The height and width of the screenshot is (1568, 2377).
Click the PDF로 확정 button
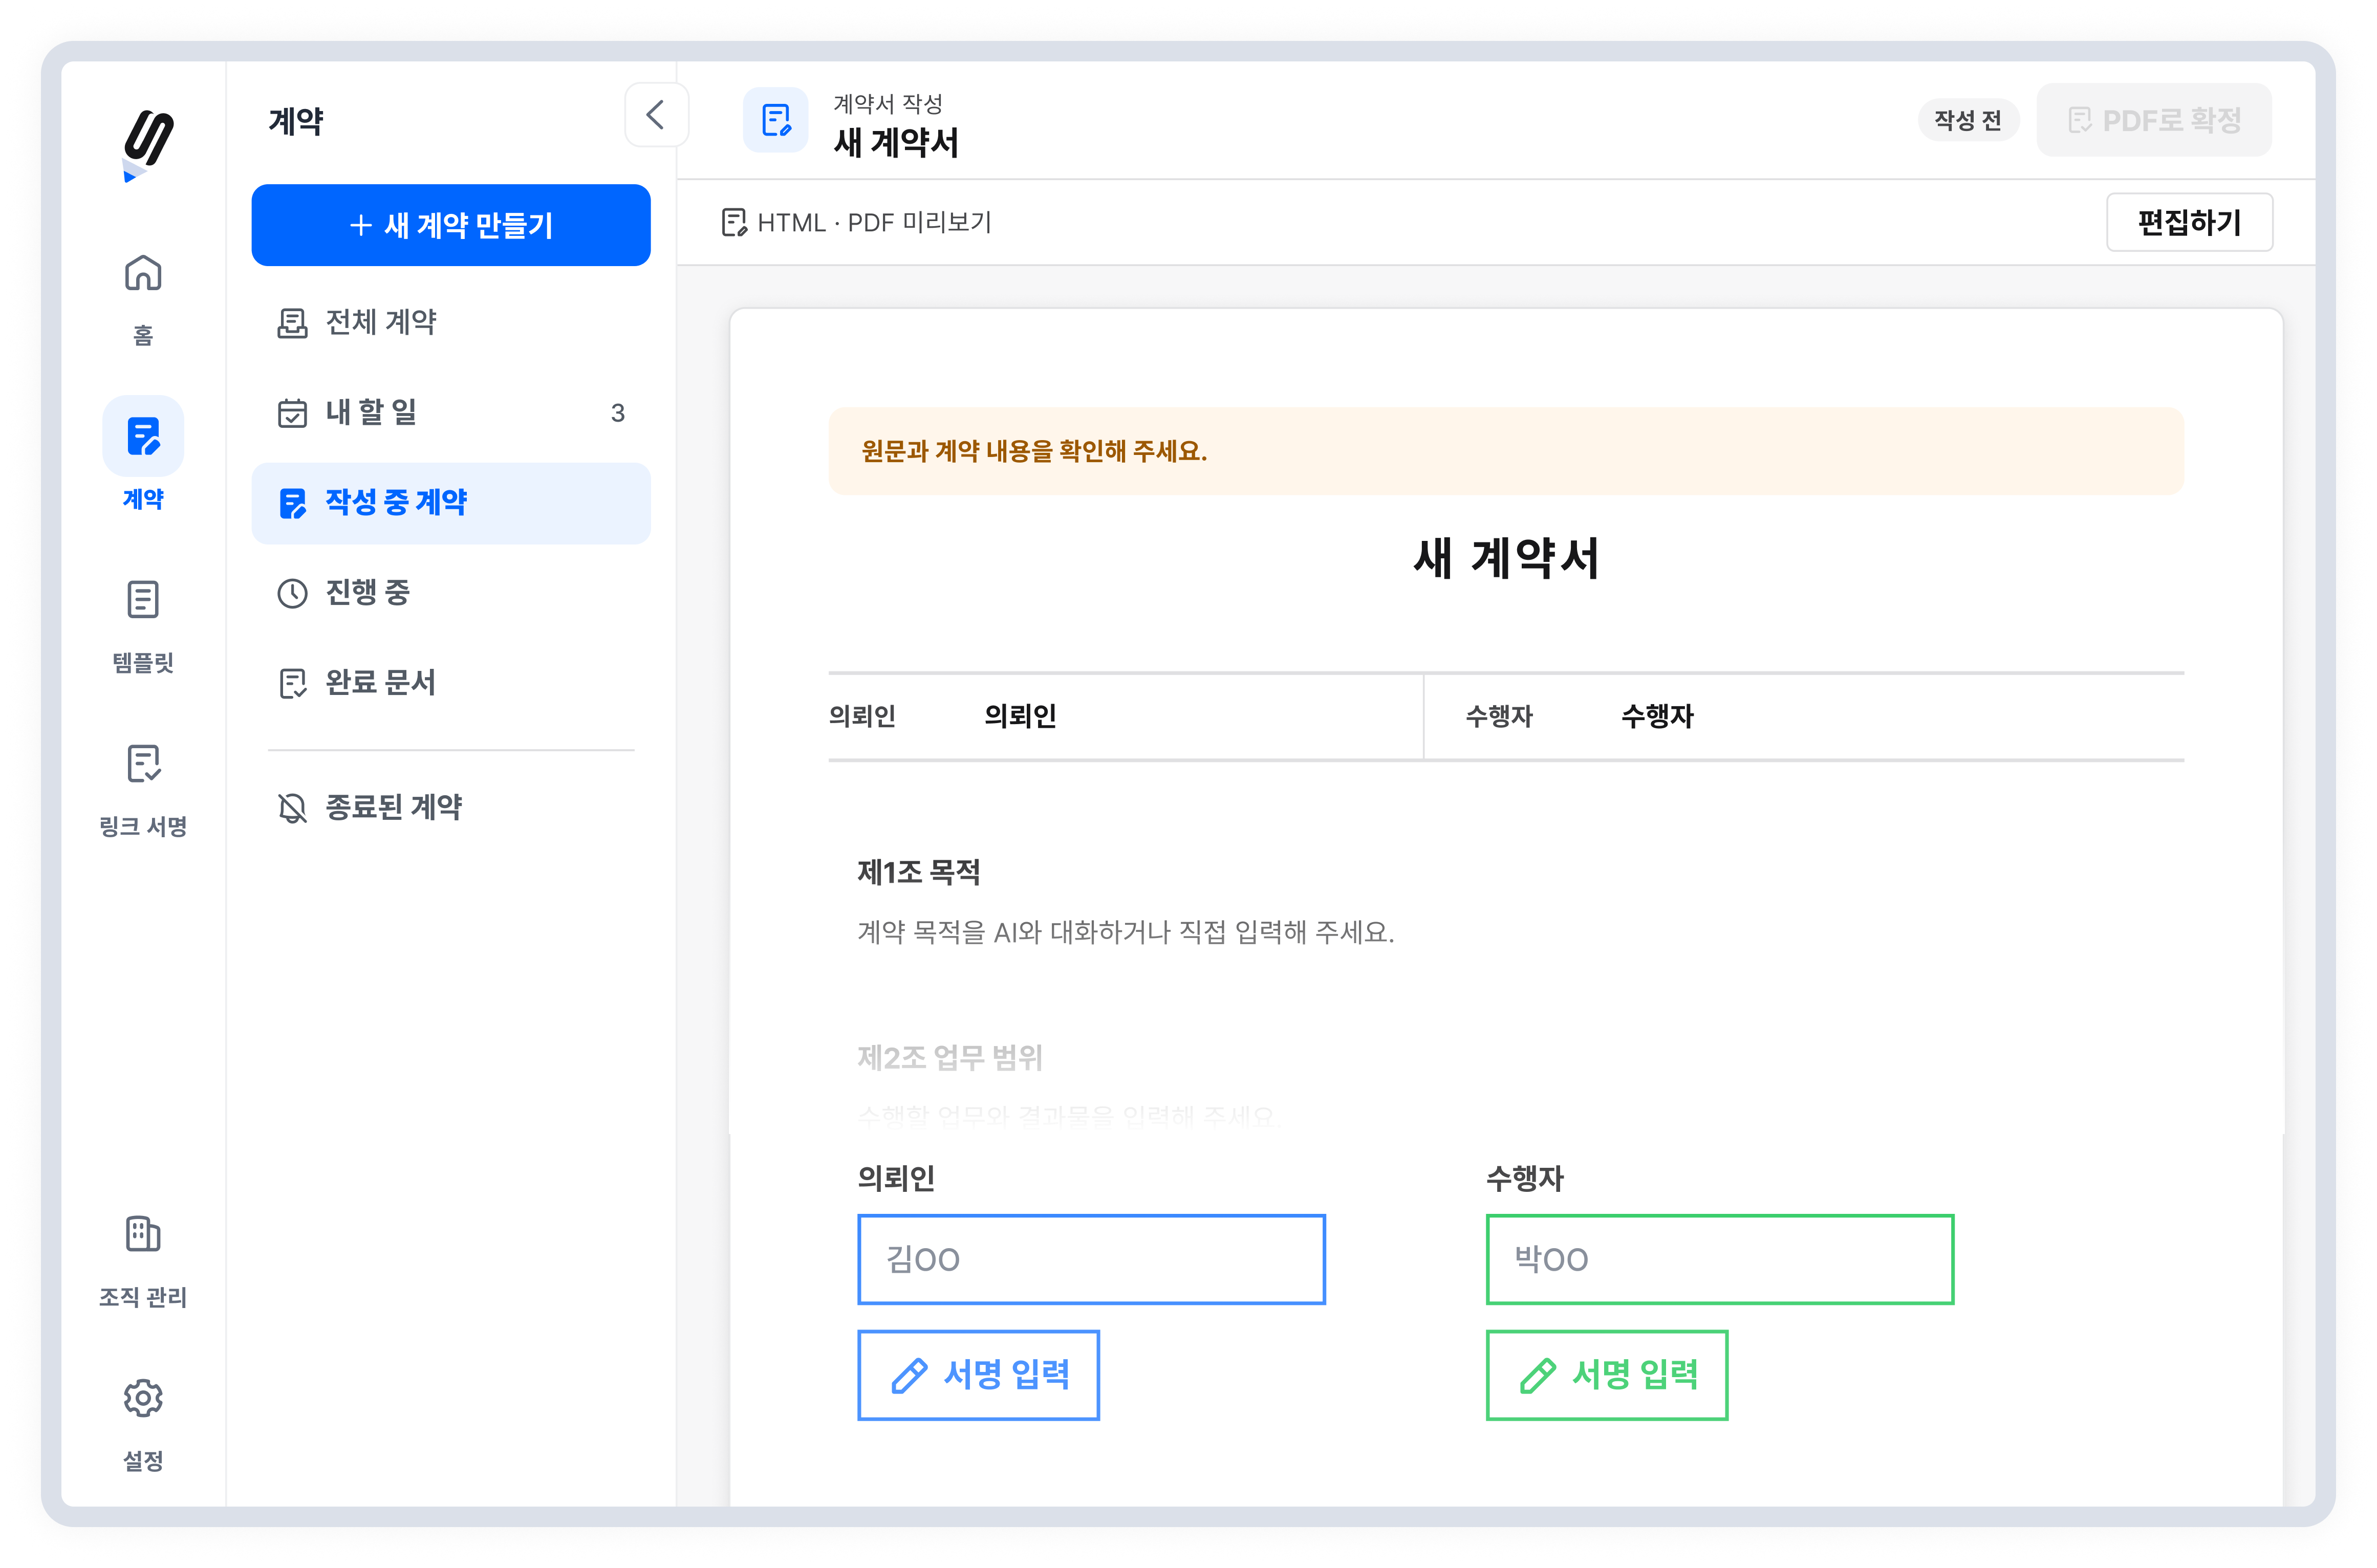2154,120
